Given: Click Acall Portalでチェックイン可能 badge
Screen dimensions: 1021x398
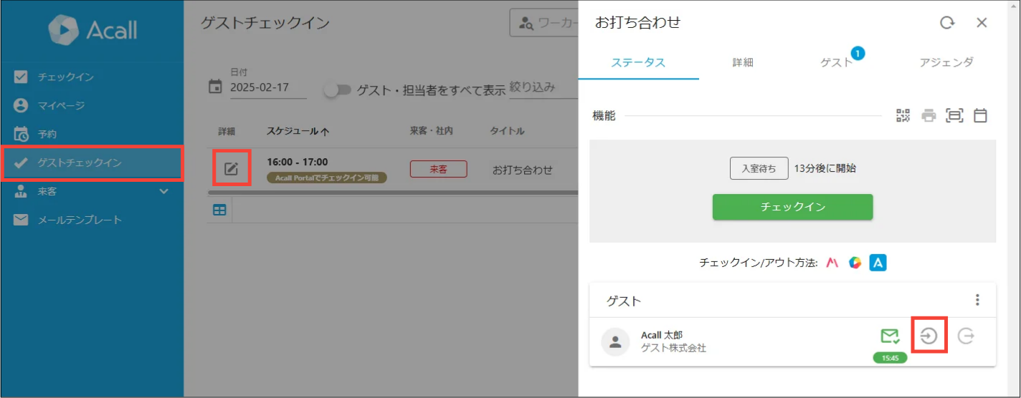Looking at the screenshot, I should [x=326, y=178].
